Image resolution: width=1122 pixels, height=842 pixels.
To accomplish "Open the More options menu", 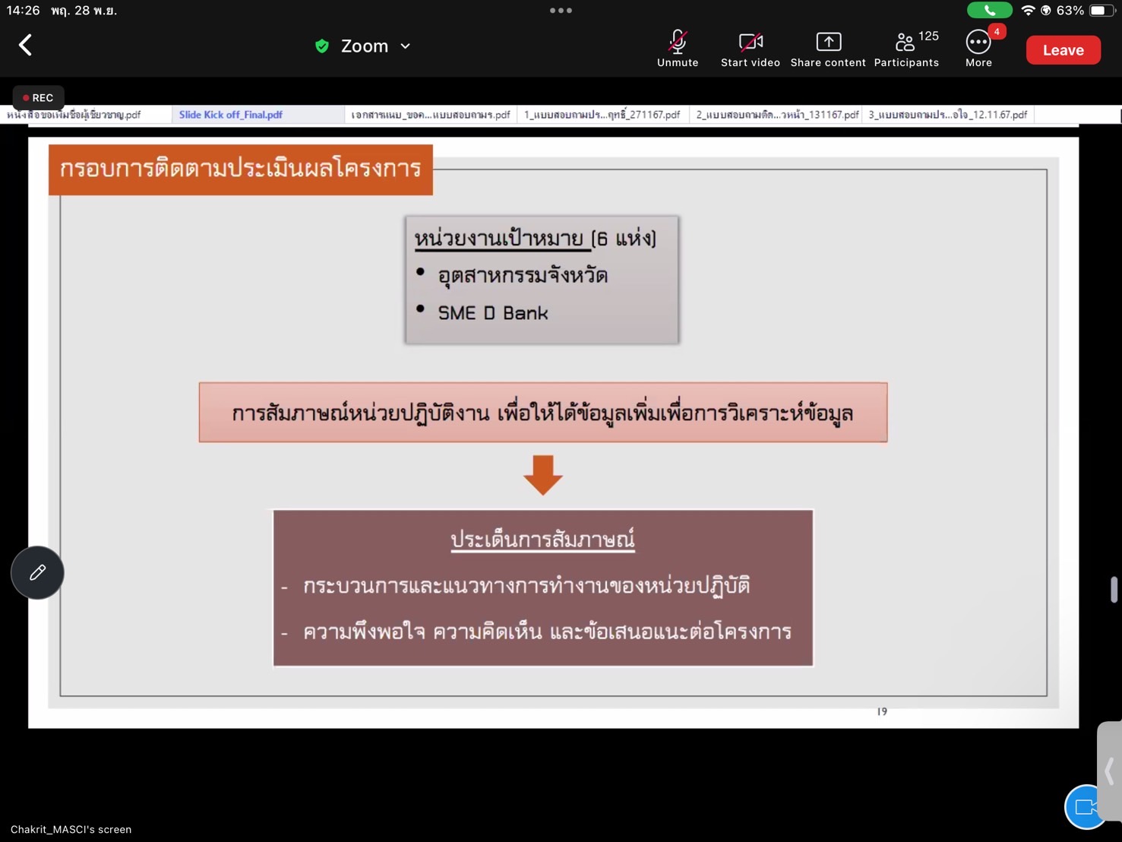I will pyautogui.click(x=978, y=49).
